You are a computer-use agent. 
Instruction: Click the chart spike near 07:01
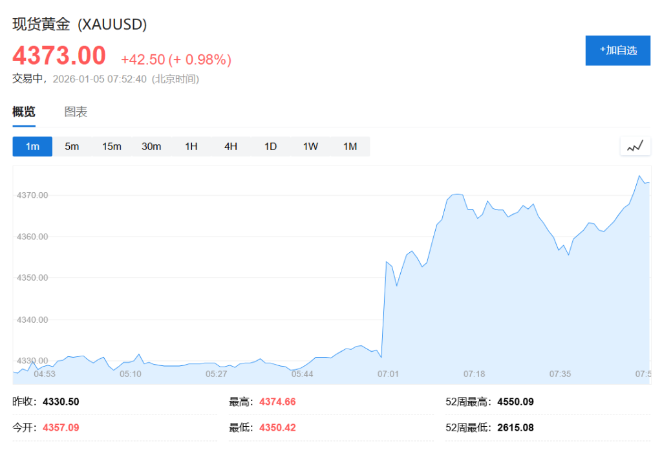[386, 262]
